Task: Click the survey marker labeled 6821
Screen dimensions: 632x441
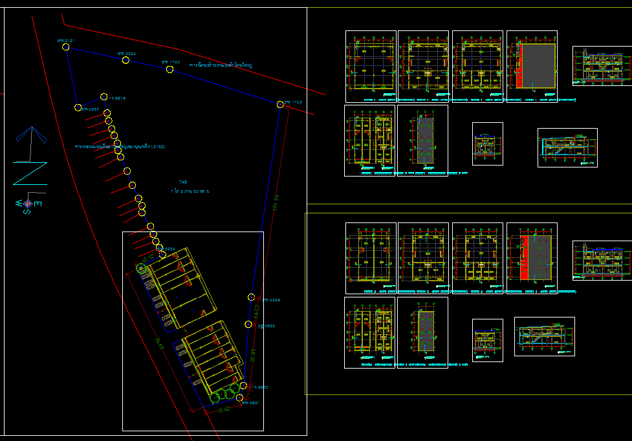Action: tap(239, 398)
